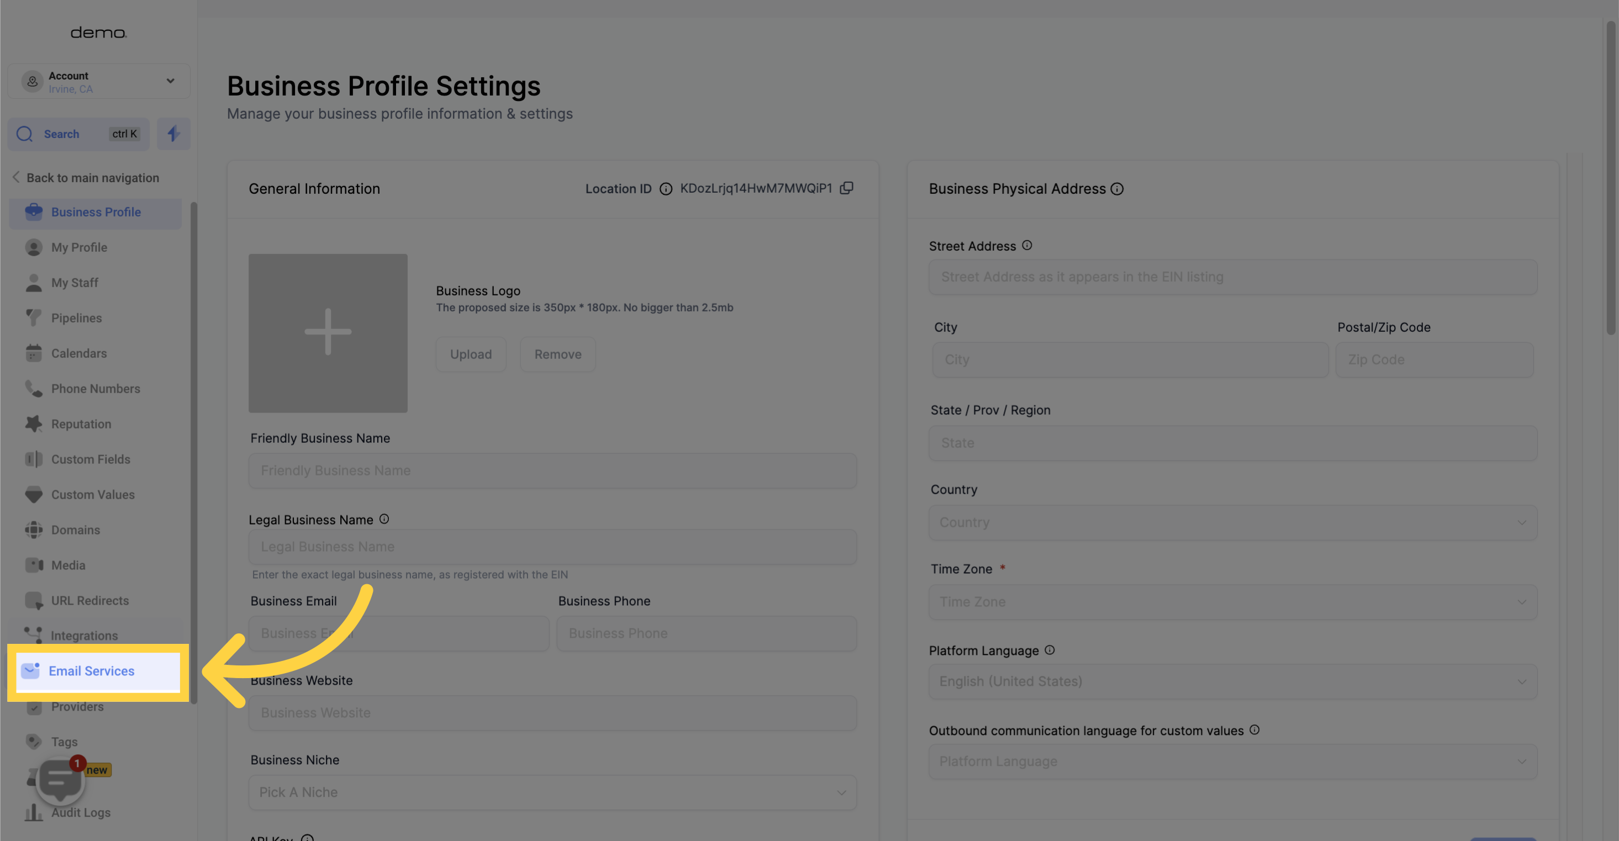Click the Business Website field
Image resolution: width=1619 pixels, height=841 pixels.
coord(552,713)
